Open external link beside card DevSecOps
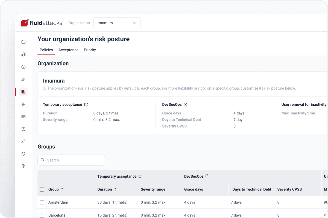 [186, 104]
